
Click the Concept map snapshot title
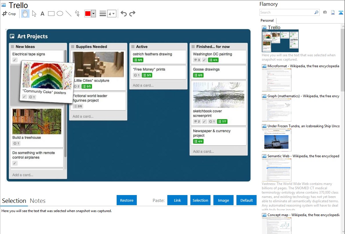(x=303, y=215)
